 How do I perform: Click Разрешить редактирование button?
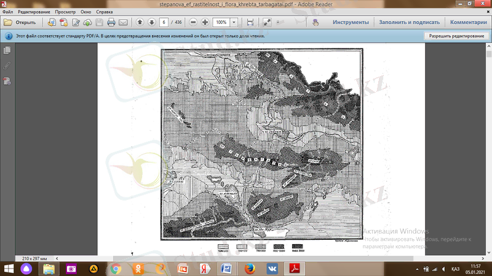[x=456, y=36]
